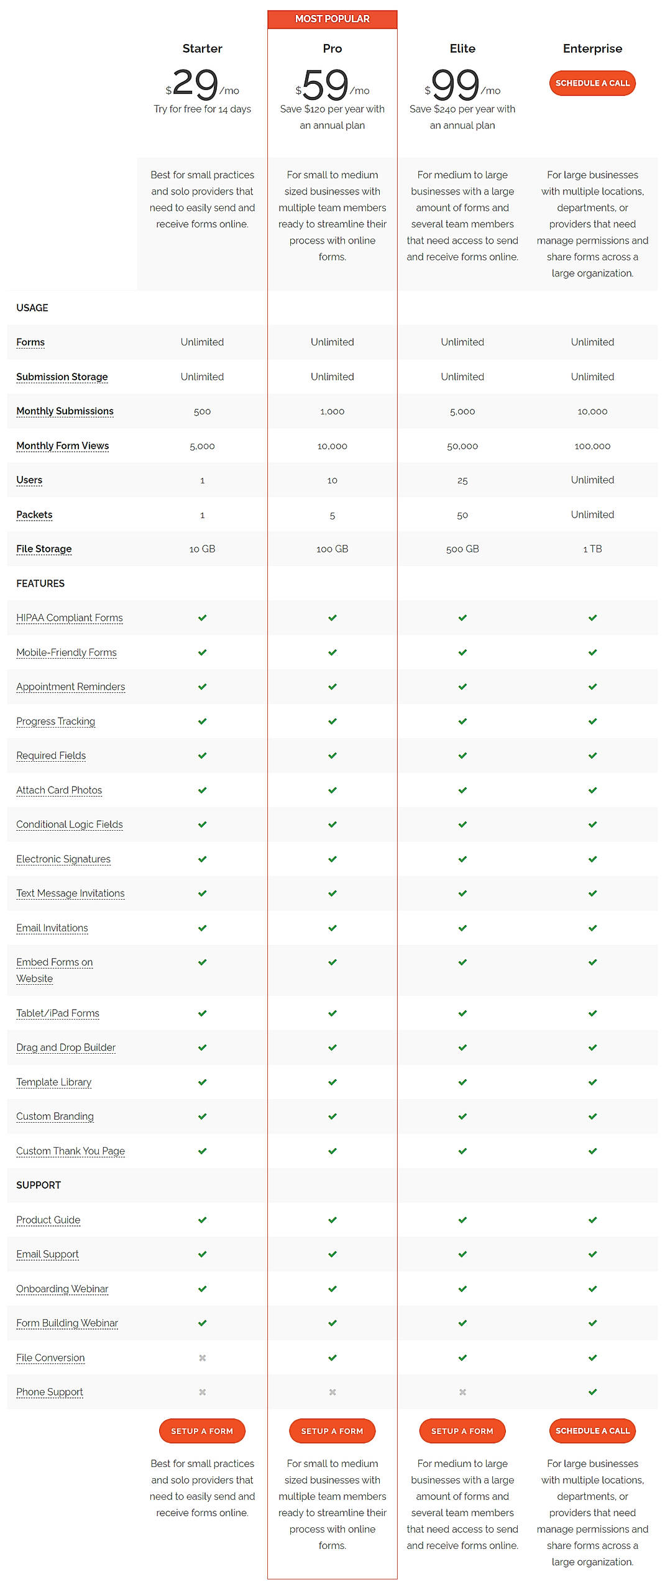Click the X mark for File Conversion under Starter
665x1590 pixels.
pos(202,1358)
